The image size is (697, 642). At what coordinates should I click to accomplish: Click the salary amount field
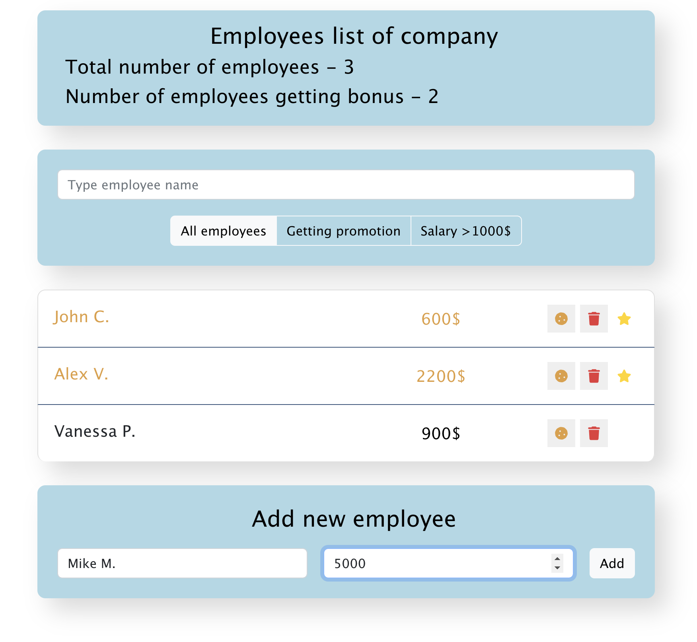point(430,563)
